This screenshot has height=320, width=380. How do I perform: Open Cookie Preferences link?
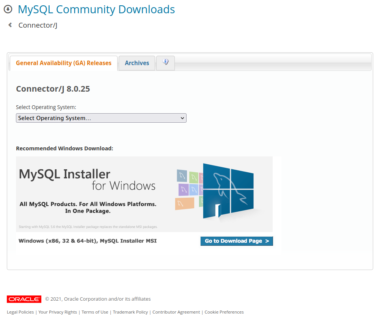pos(224,312)
